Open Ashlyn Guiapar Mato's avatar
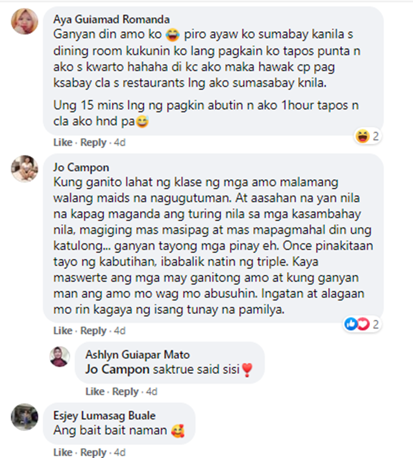413x458 pixels. tap(59, 357)
